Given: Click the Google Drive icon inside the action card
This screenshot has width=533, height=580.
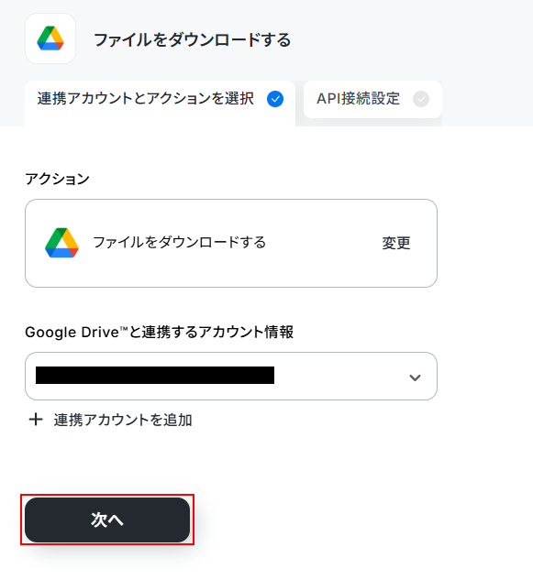Looking at the screenshot, I should tap(61, 243).
